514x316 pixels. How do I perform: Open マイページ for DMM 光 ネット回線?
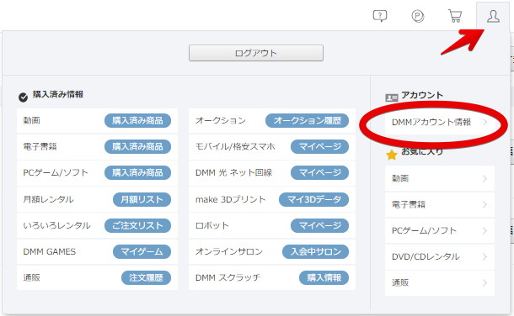point(319,172)
